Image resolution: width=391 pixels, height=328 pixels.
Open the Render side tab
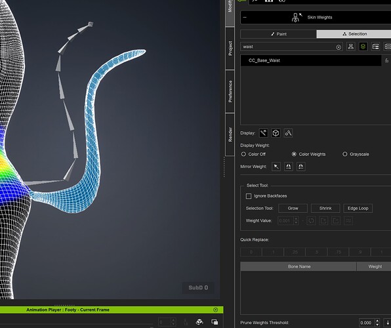pyautogui.click(x=230, y=134)
